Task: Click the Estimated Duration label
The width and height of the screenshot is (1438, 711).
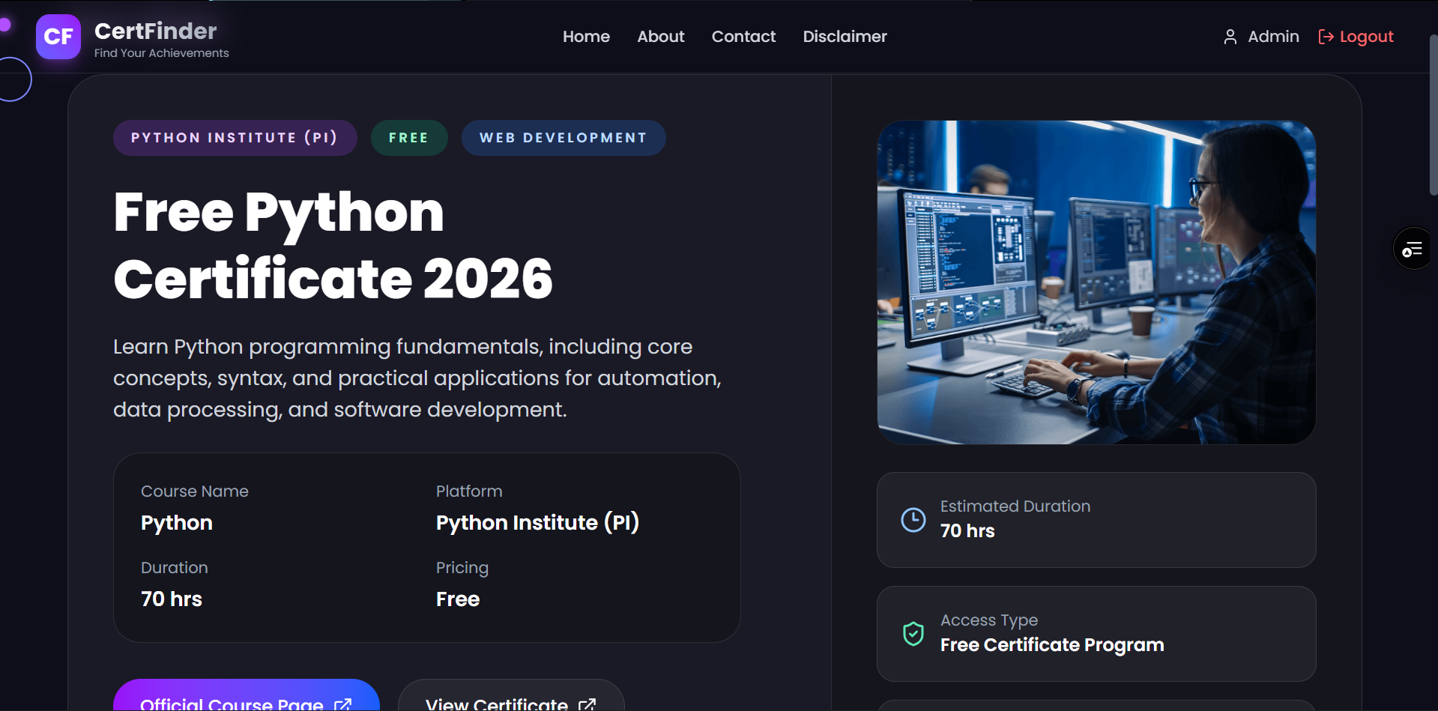Action: pos(1015,506)
